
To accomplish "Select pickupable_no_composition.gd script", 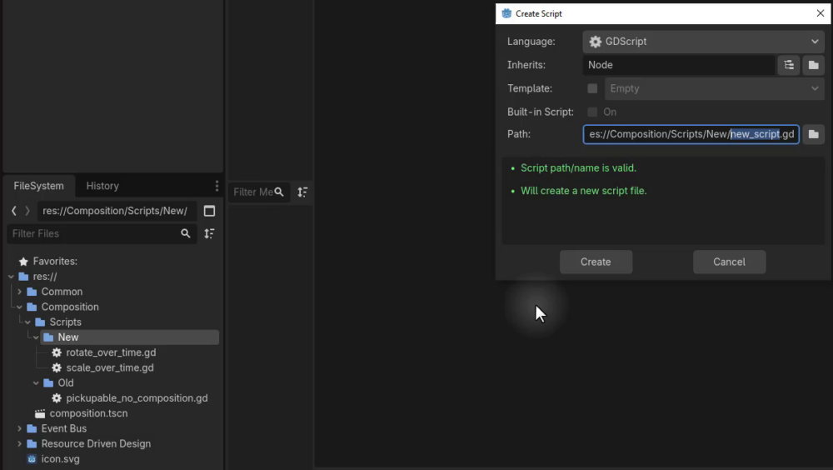I will (137, 398).
